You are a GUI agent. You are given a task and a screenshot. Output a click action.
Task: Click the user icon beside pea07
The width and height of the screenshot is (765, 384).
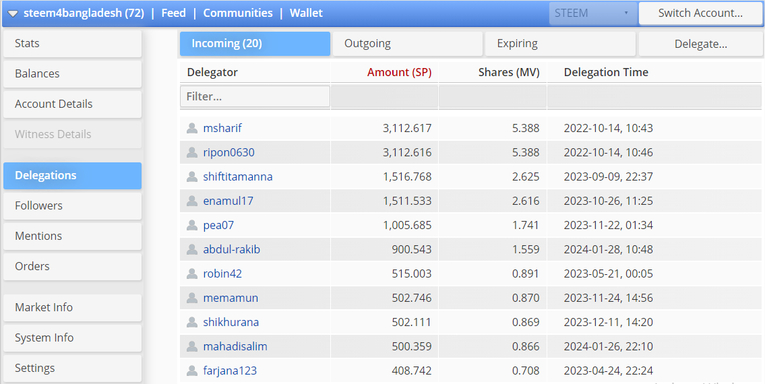(192, 225)
